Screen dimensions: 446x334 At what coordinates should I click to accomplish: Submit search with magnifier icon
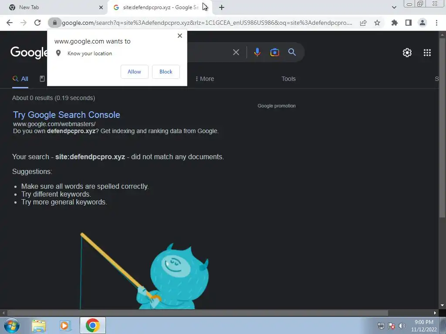[292, 52]
